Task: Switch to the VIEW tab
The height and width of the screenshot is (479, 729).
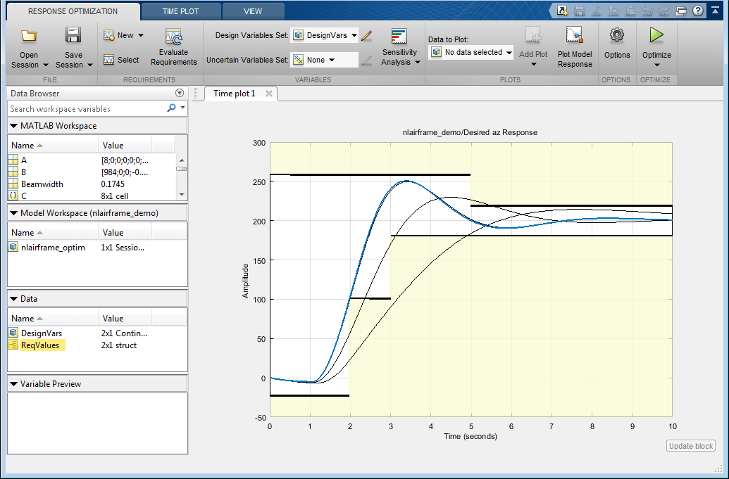Action: (x=253, y=11)
